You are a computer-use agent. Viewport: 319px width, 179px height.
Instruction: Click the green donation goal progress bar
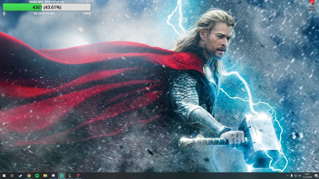pyautogui.click(x=47, y=7)
